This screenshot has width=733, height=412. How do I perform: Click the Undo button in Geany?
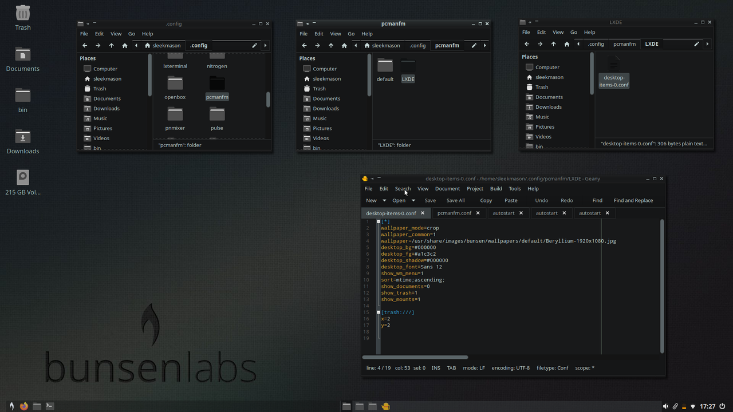(541, 200)
